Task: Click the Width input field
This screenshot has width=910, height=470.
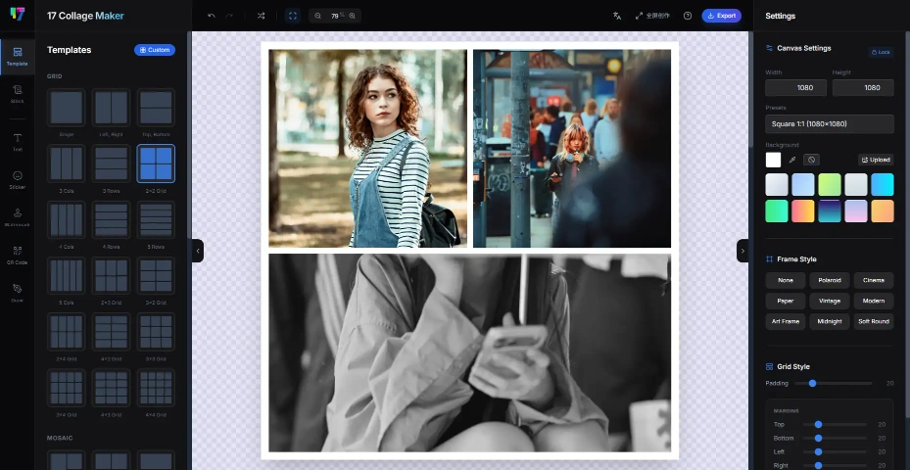Action: (x=796, y=87)
